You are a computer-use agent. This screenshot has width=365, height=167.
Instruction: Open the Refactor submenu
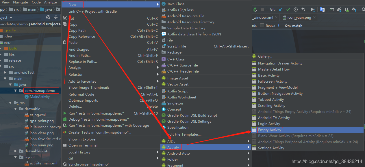111,75
